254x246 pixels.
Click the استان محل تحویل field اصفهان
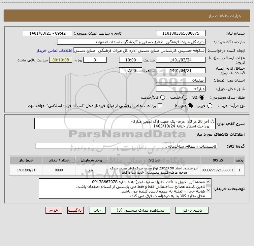click(181, 80)
